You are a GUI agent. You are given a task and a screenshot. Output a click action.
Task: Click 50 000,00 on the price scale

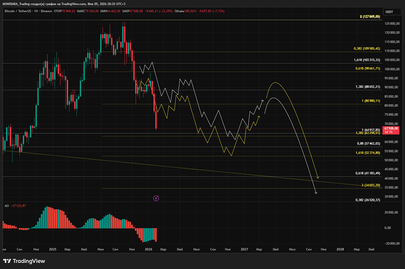coord(392,160)
